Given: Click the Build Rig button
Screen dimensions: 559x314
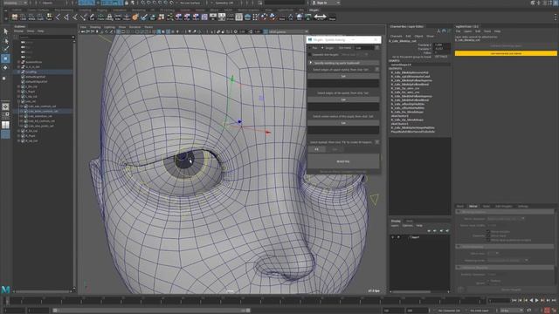Looking at the screenshot, I should [x=343, y=161].
